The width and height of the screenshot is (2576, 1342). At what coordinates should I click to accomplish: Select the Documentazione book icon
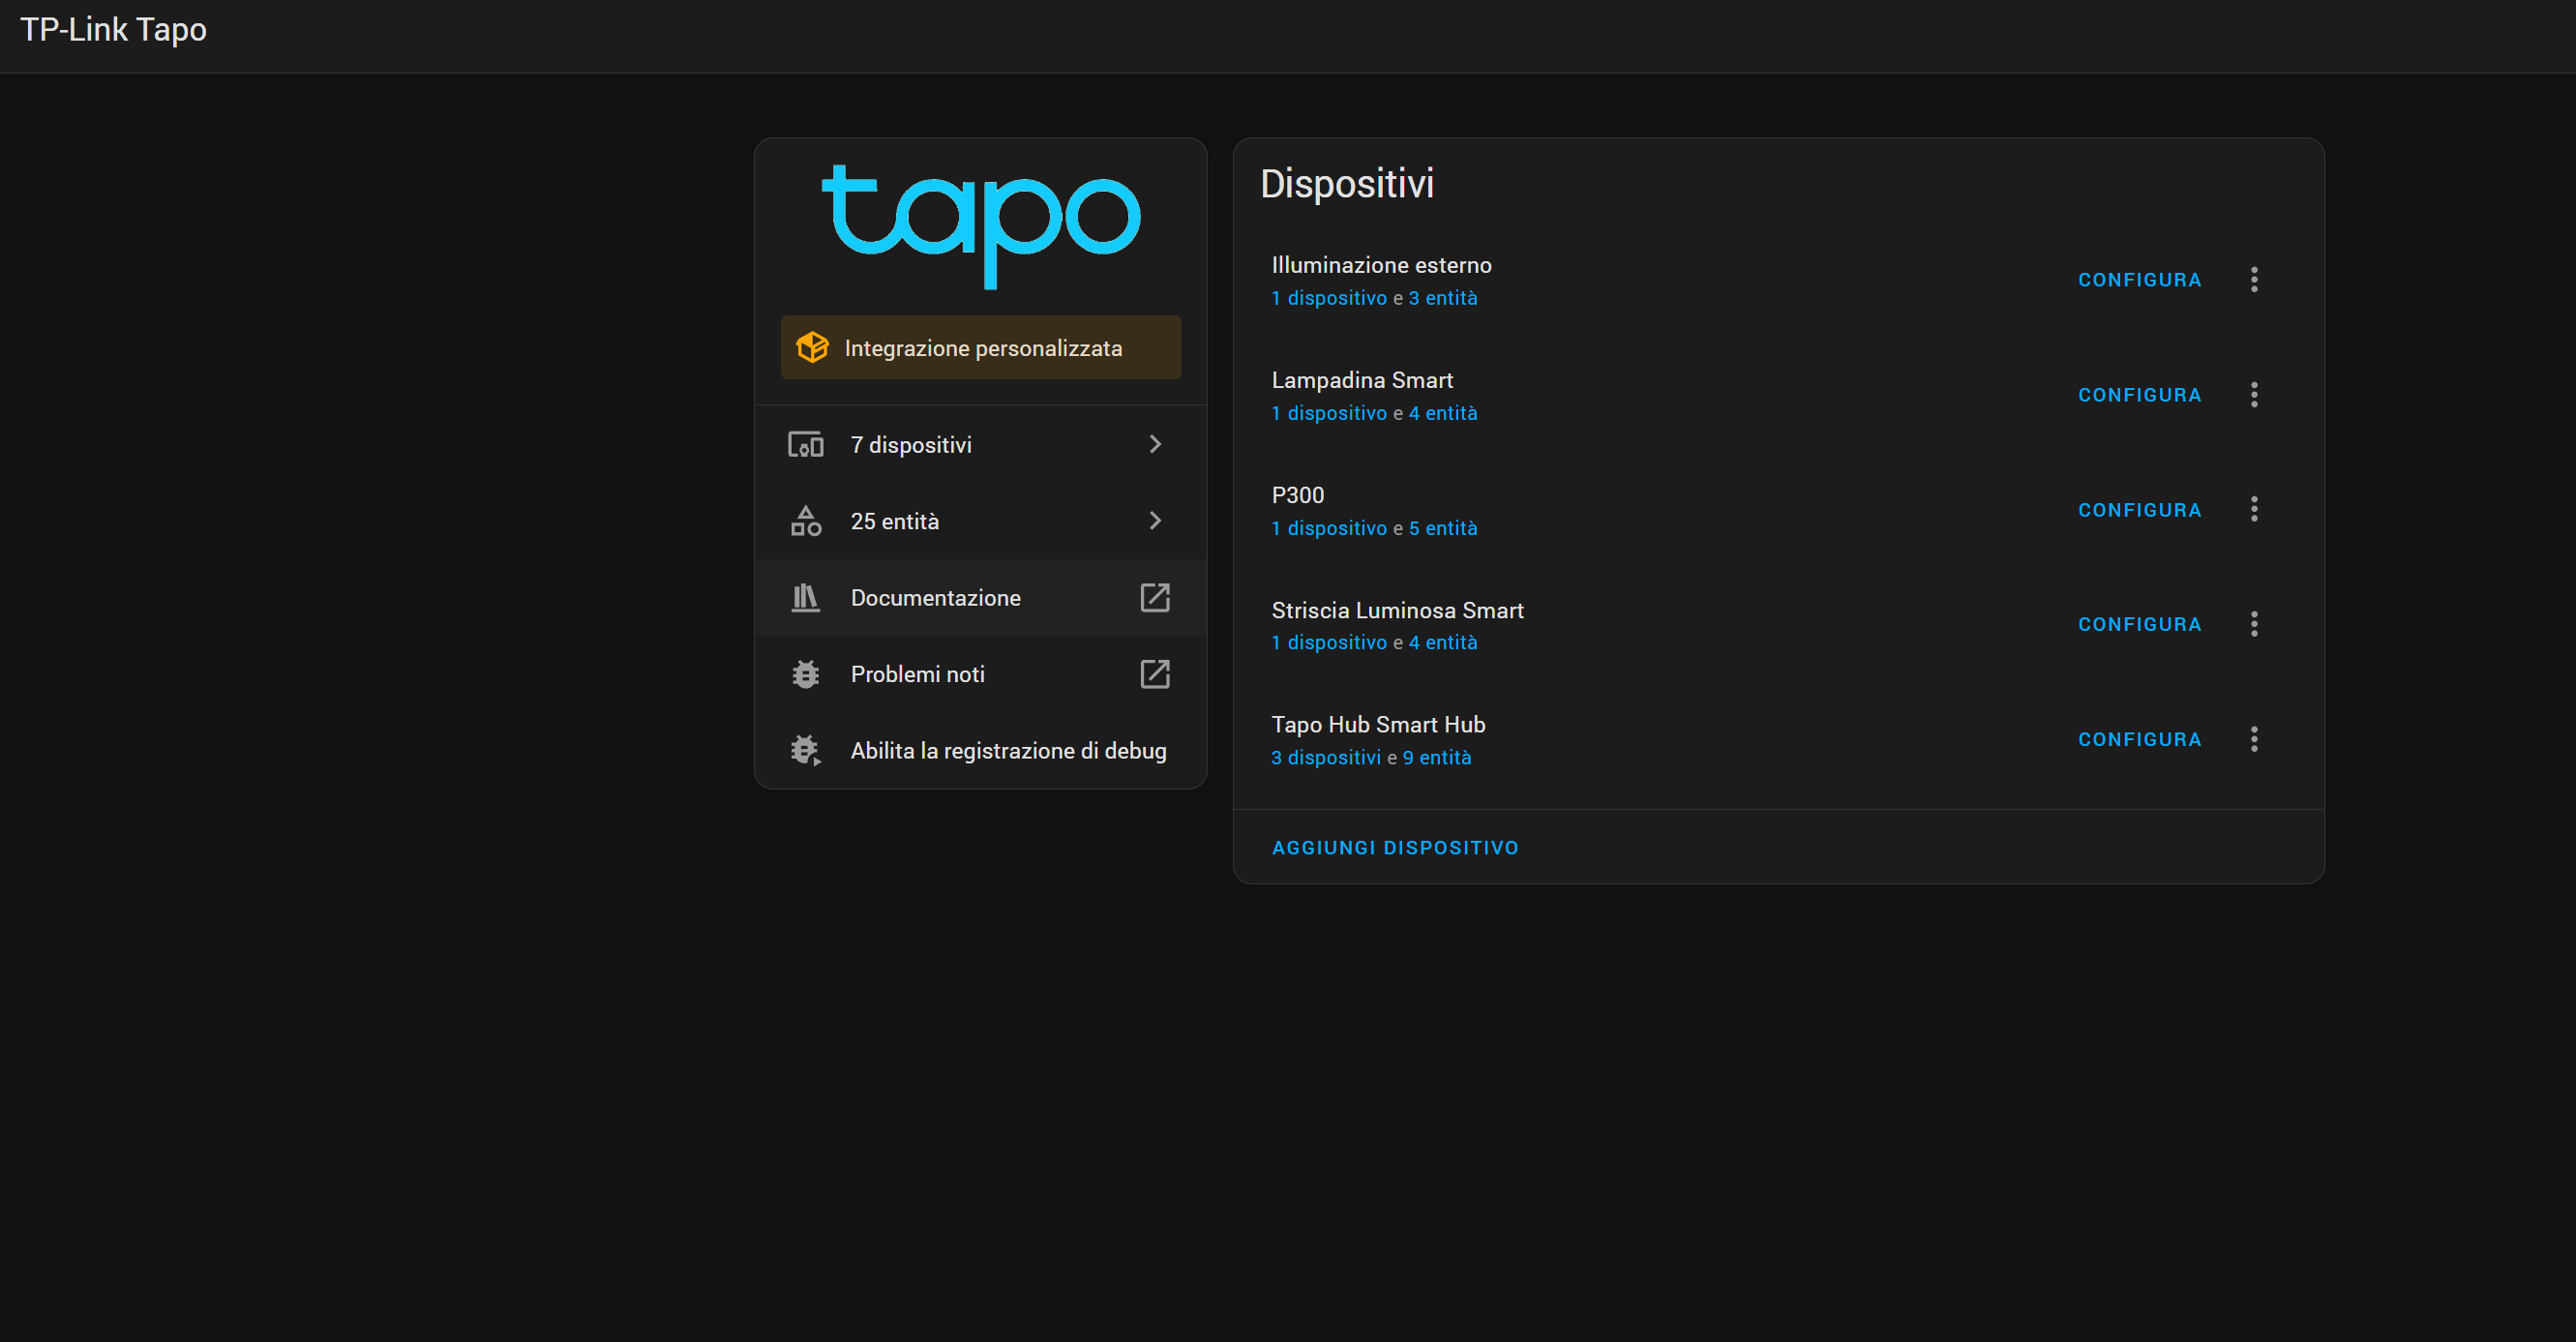pos(805,597)
